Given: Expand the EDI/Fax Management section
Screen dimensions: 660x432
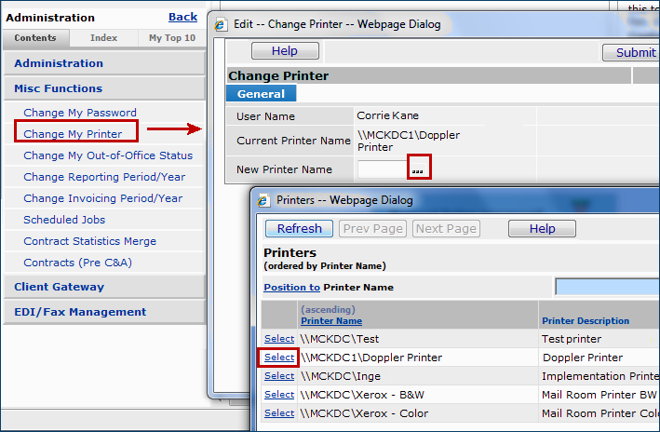Looking at the screenshot, I should point(80,312).
